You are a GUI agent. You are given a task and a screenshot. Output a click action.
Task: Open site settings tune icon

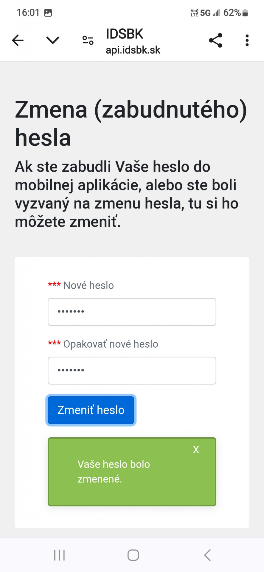pos(88,40)
